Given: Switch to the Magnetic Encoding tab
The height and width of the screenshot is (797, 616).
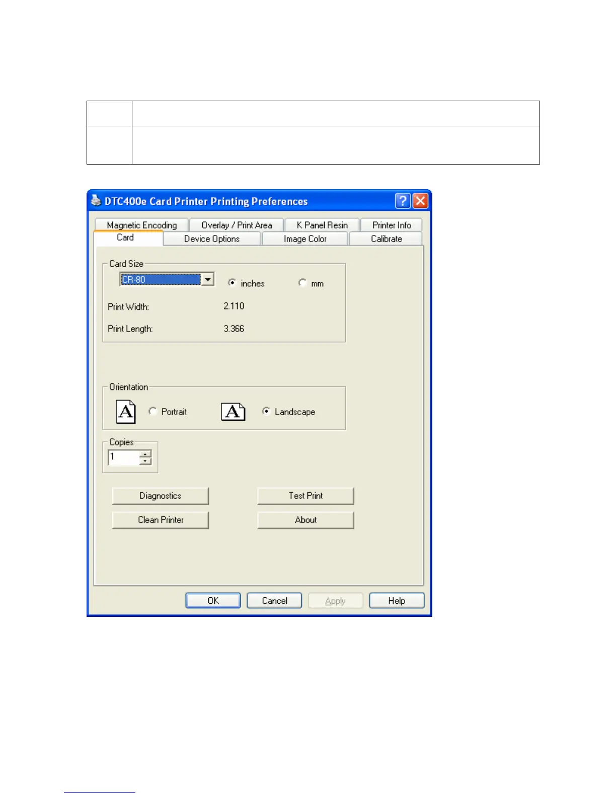Looking at the screenshot, I should point(141,225).
